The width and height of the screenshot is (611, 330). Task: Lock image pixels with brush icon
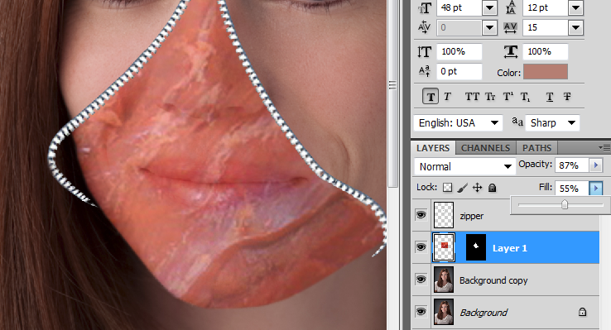(x=463, y=188)
